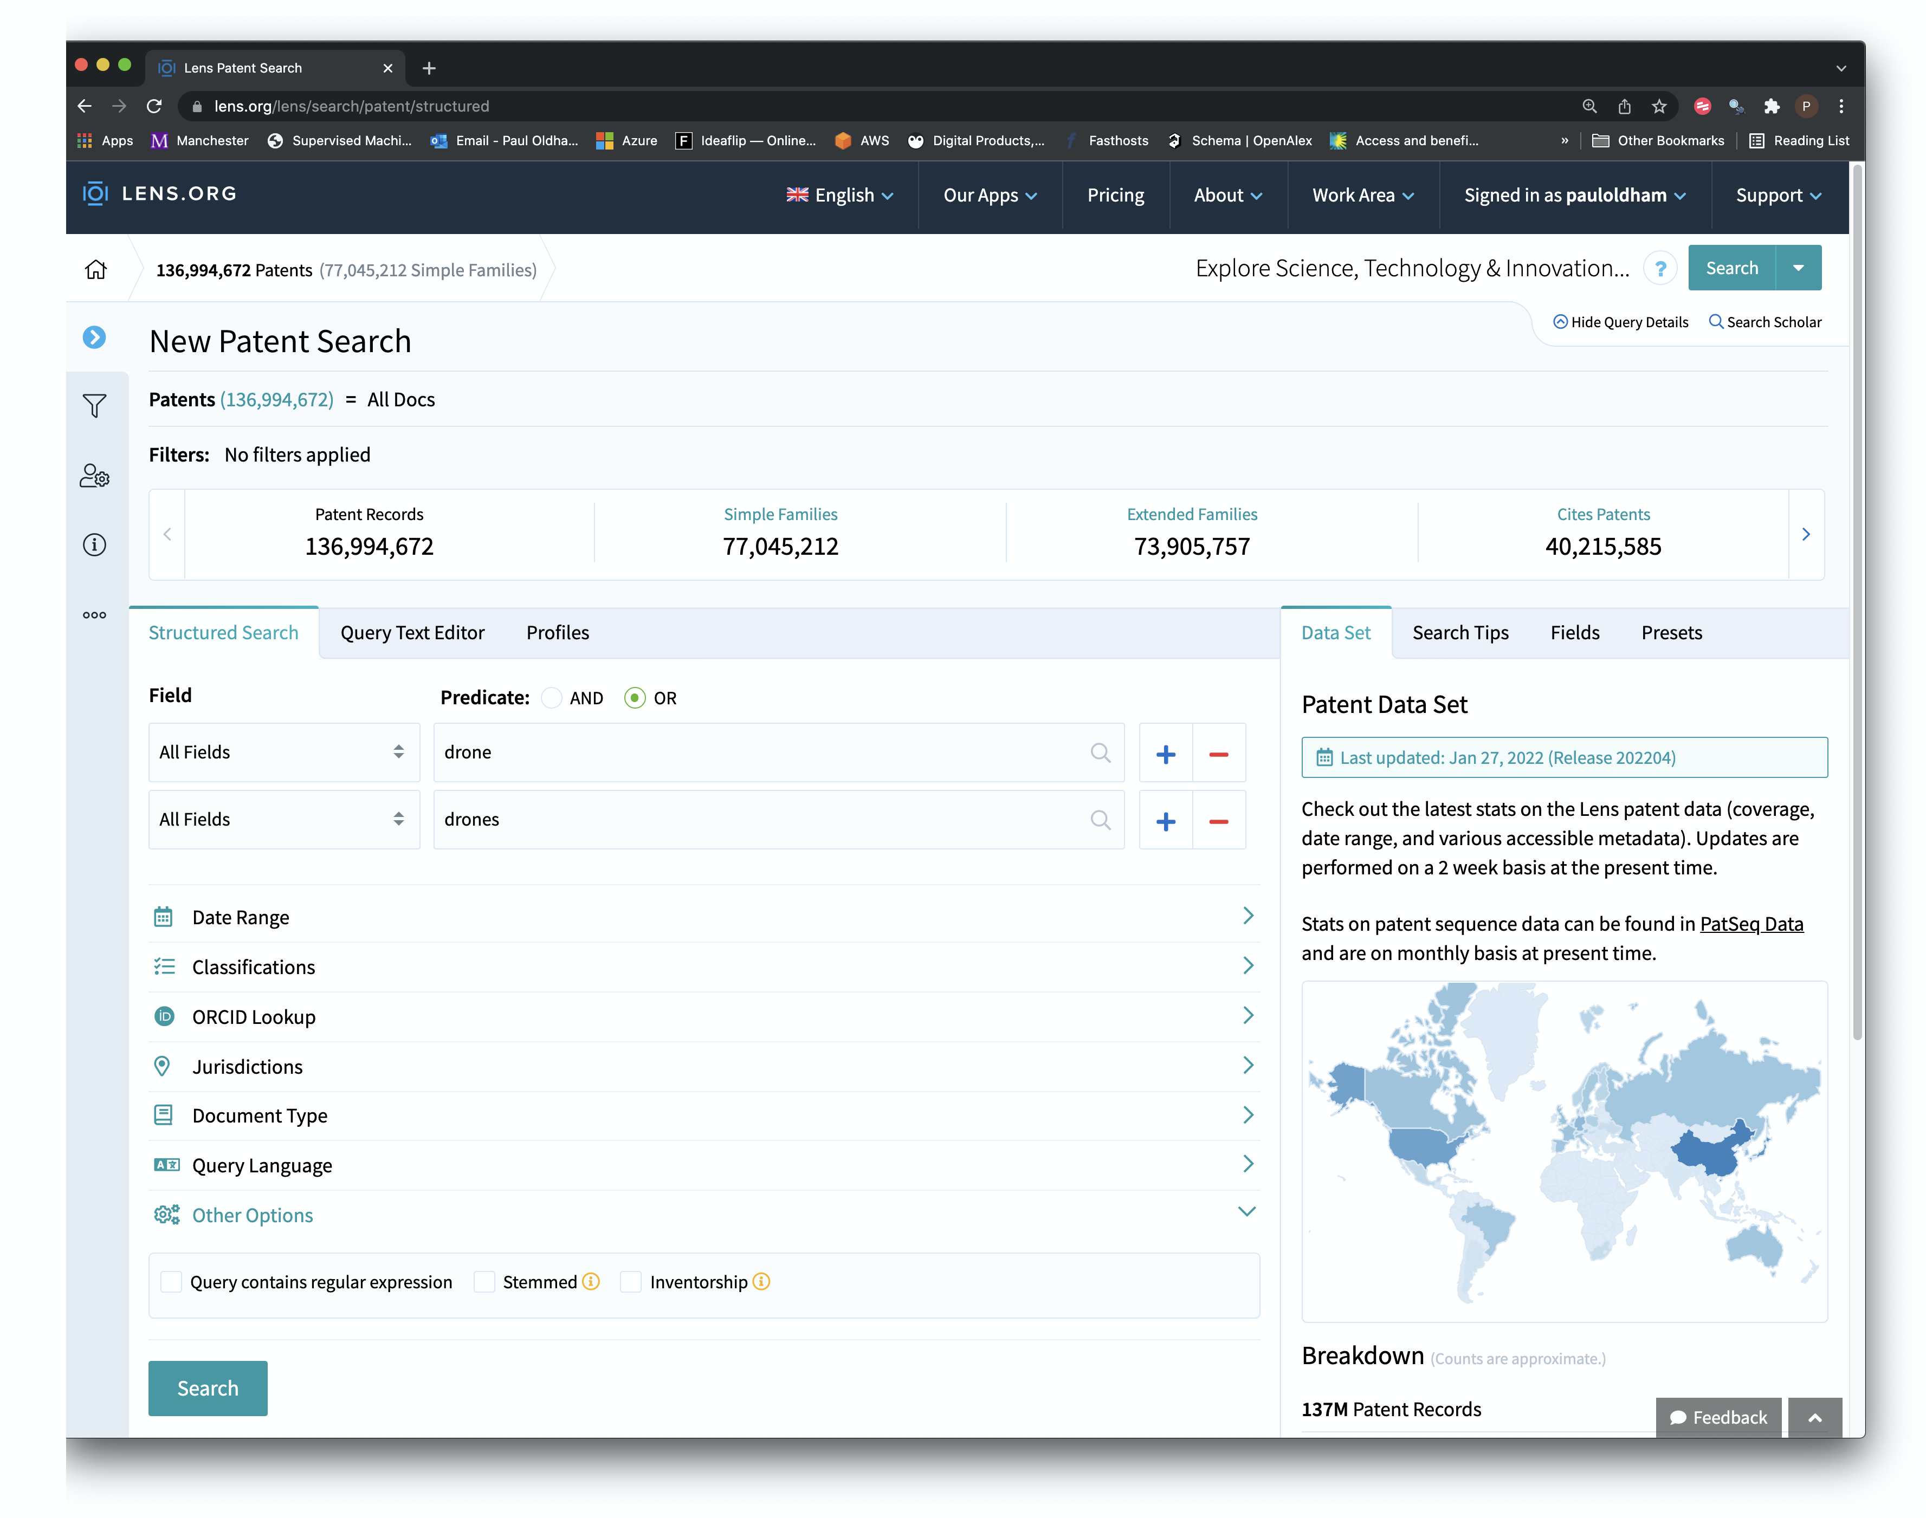1926x1518 pixels.
Task: Expand the ORCID Lookup section
Action: (704, 1017)
